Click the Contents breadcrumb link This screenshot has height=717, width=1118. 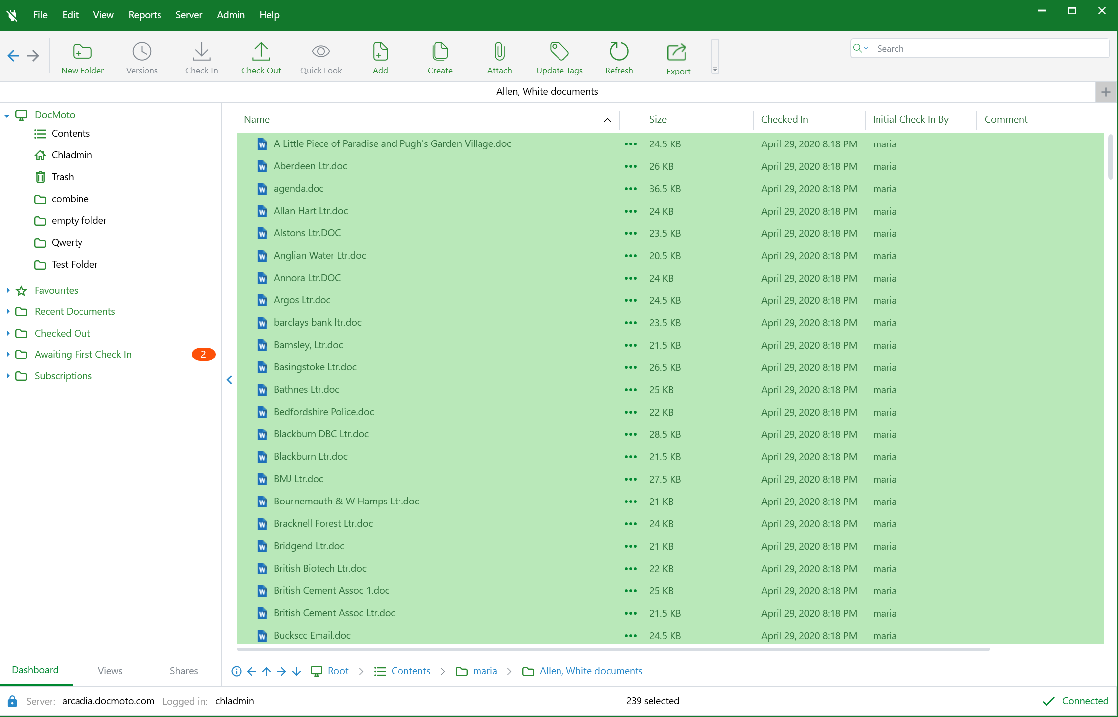point(410,671)
